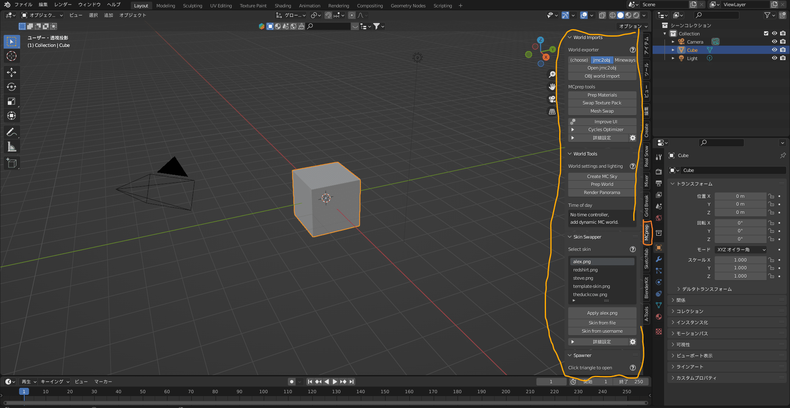Collapse the Skin Swapper panel
Image resolution: width=790 pixels, height=408 pixels.
tap(570, 237)
